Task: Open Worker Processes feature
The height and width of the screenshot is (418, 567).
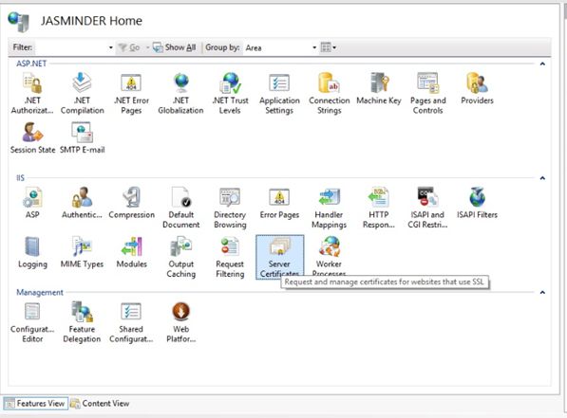Action: 329,256
